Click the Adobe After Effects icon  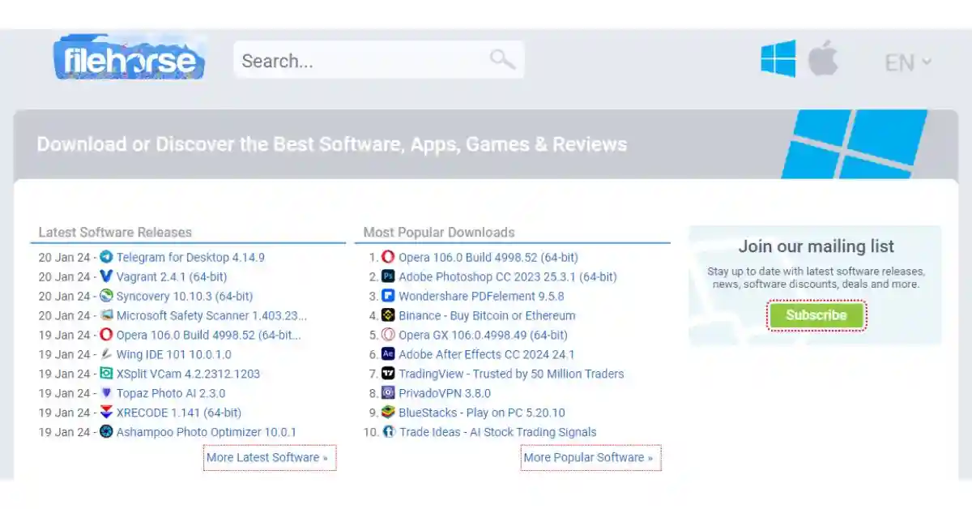coord(388,354)
